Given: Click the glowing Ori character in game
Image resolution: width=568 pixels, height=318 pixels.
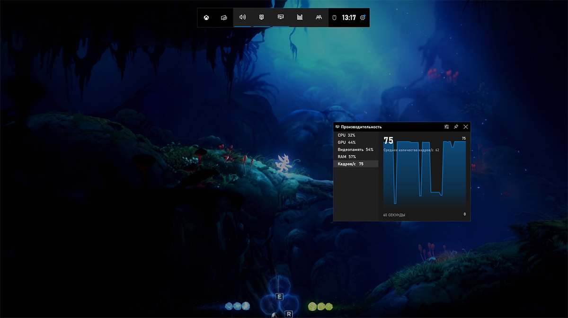Looking at the screenshot, I should tap(283, 163).
